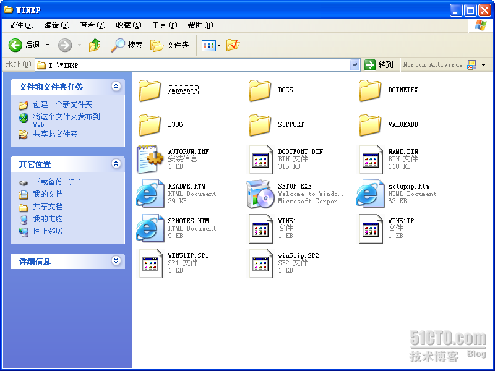Click 创建一个新文件夹 link
Viewport: 495px width, 371px height.
tap(63, 104)
